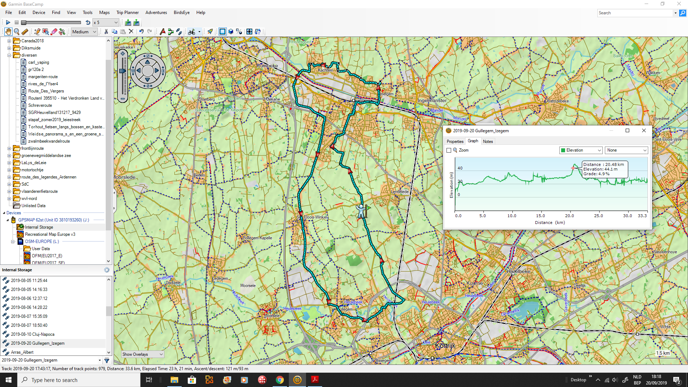
Task: Click map zoom in plus button
Action: click(x=123, y=54)
